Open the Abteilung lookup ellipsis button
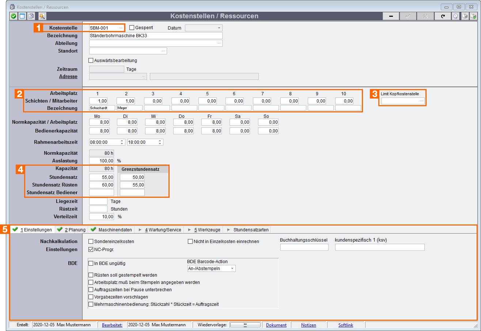 pos(219,43)
